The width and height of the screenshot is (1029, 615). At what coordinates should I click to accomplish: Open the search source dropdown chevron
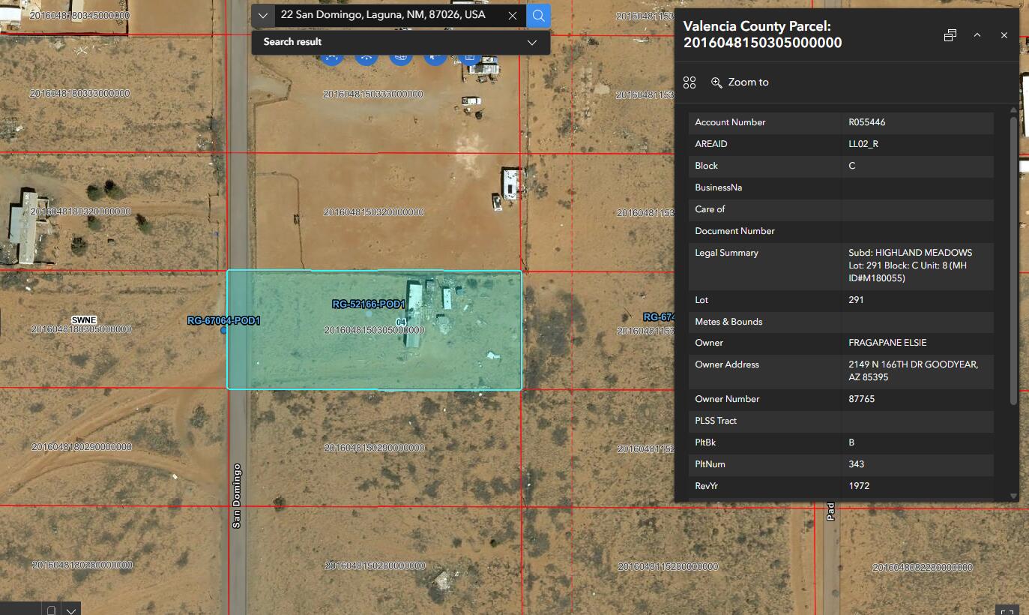[x=262, y=15]
